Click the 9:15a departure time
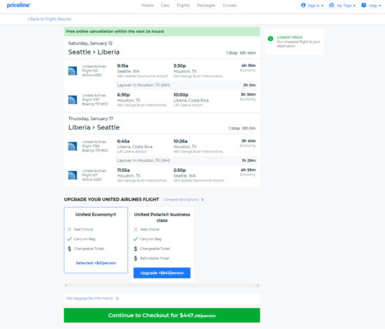This screenshot has width=385, height=329. coord(122,66)
